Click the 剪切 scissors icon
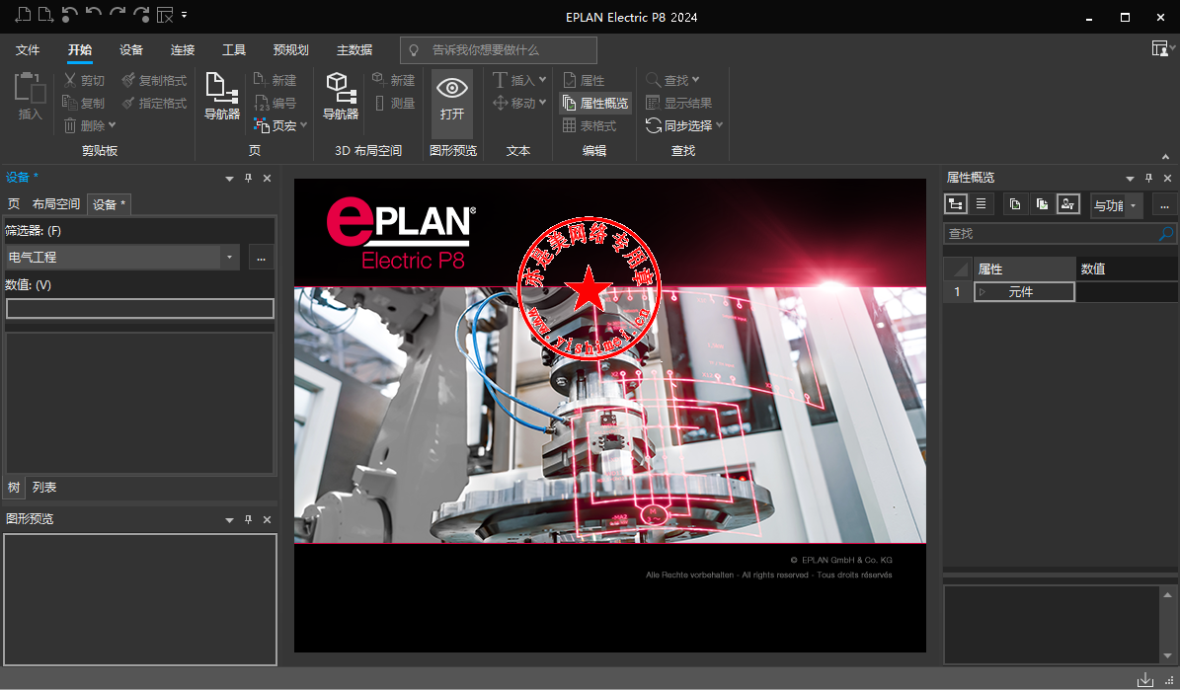Screen dimensions: 1180x690 point(70,80)
